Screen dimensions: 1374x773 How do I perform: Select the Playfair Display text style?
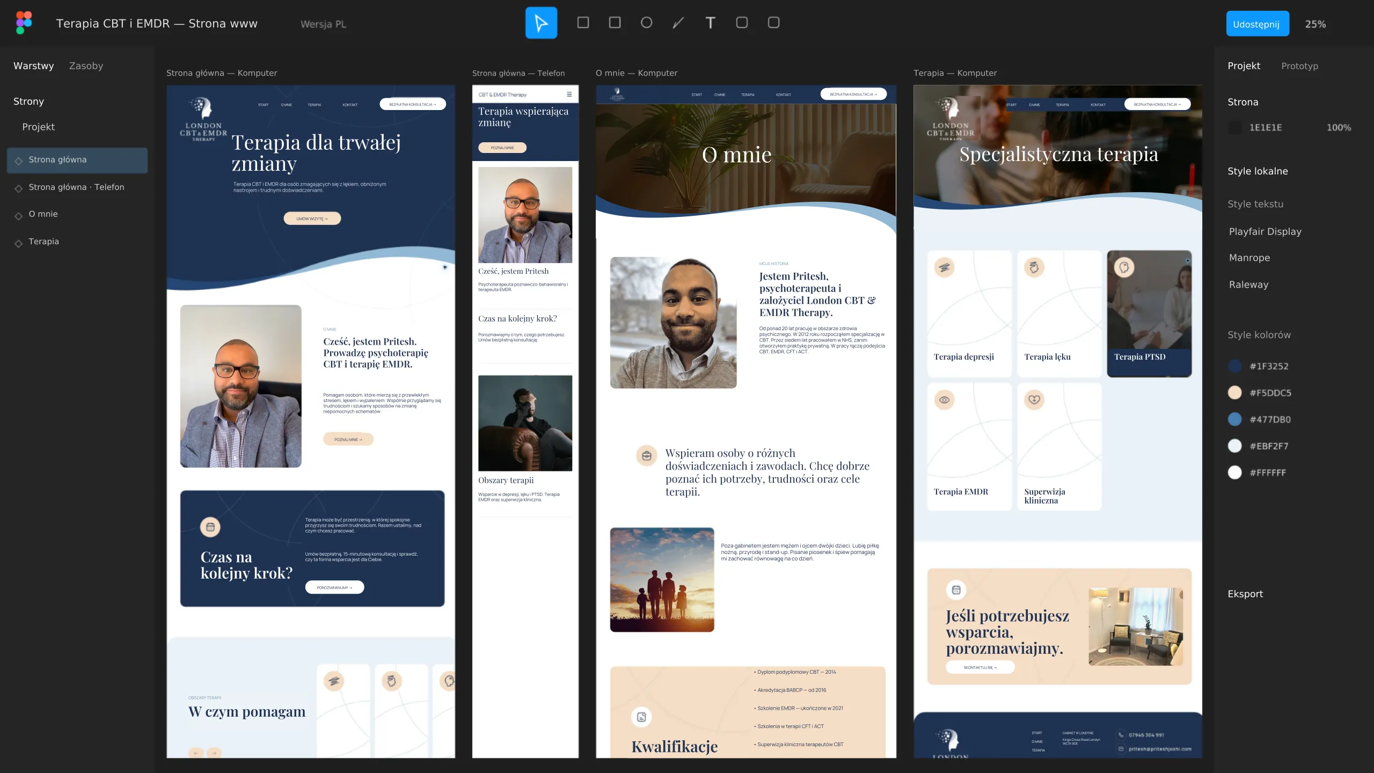click(x=1265, y=232)
